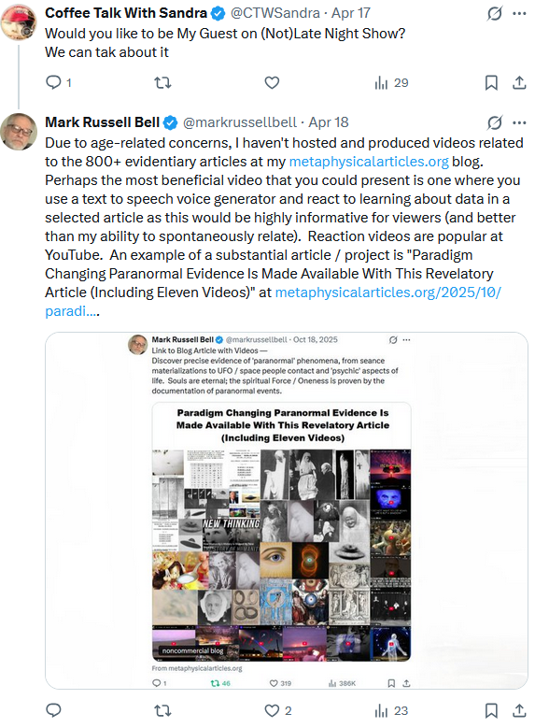Reply to Mark Russell Bell's Apr 18 tweet
This screenshot has height=728, width=535.
(x=53, y=710)
